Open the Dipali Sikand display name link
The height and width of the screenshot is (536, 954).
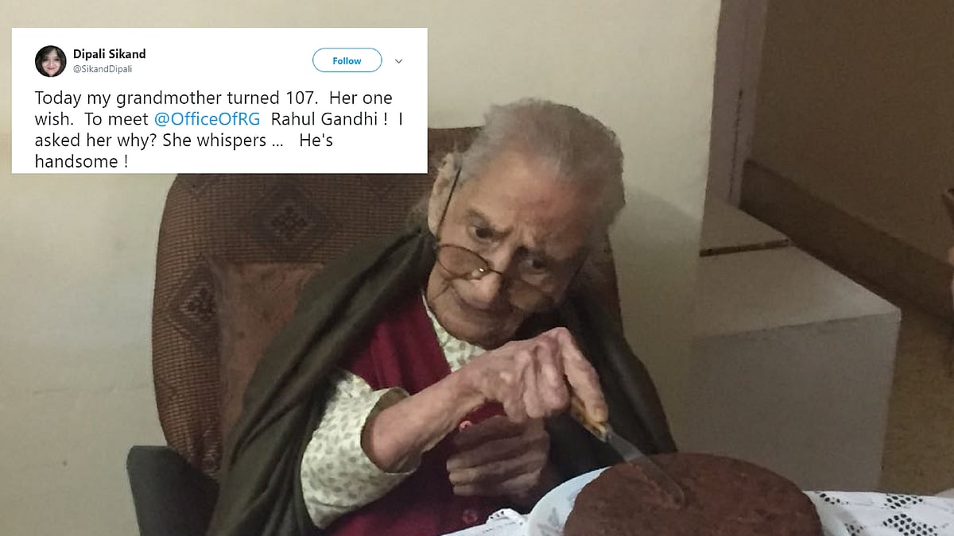pos(109,54)
